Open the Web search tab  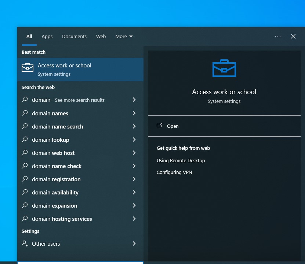tap(101, 36)
